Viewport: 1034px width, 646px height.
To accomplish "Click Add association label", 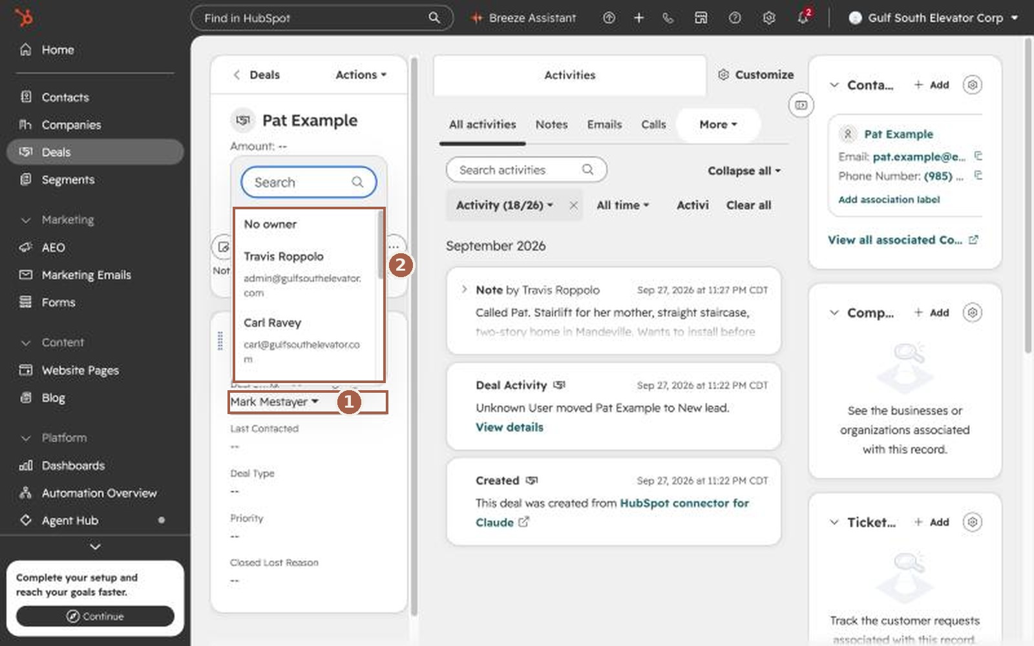I will pos(889,200).
